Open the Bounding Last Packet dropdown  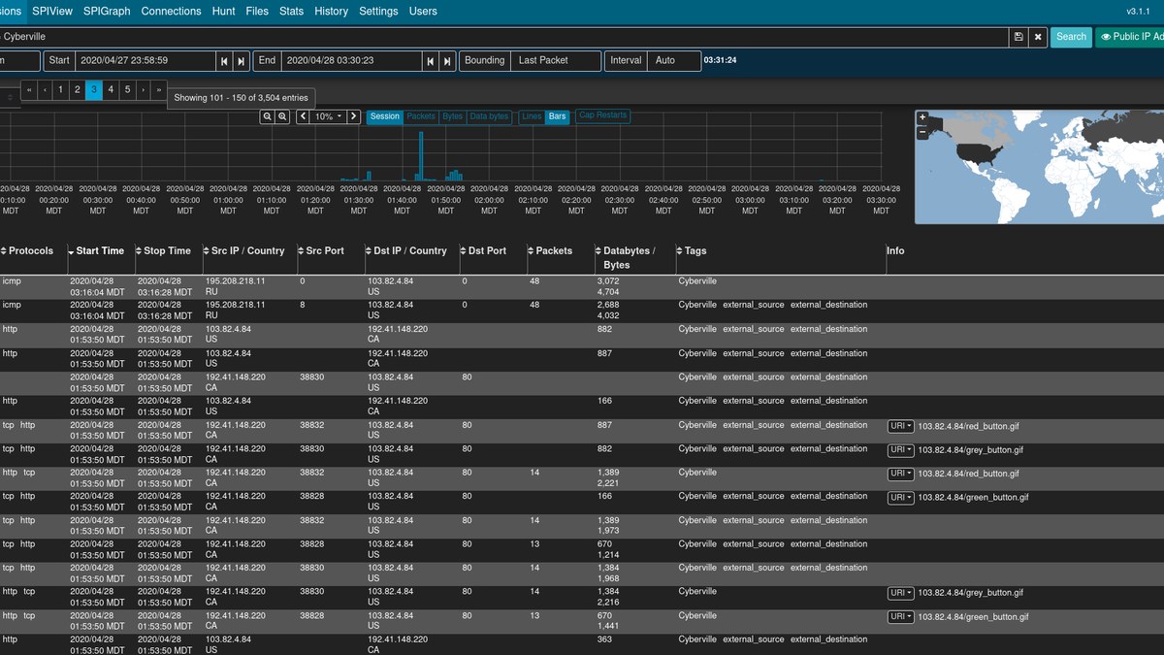click(x=556, y=61)
